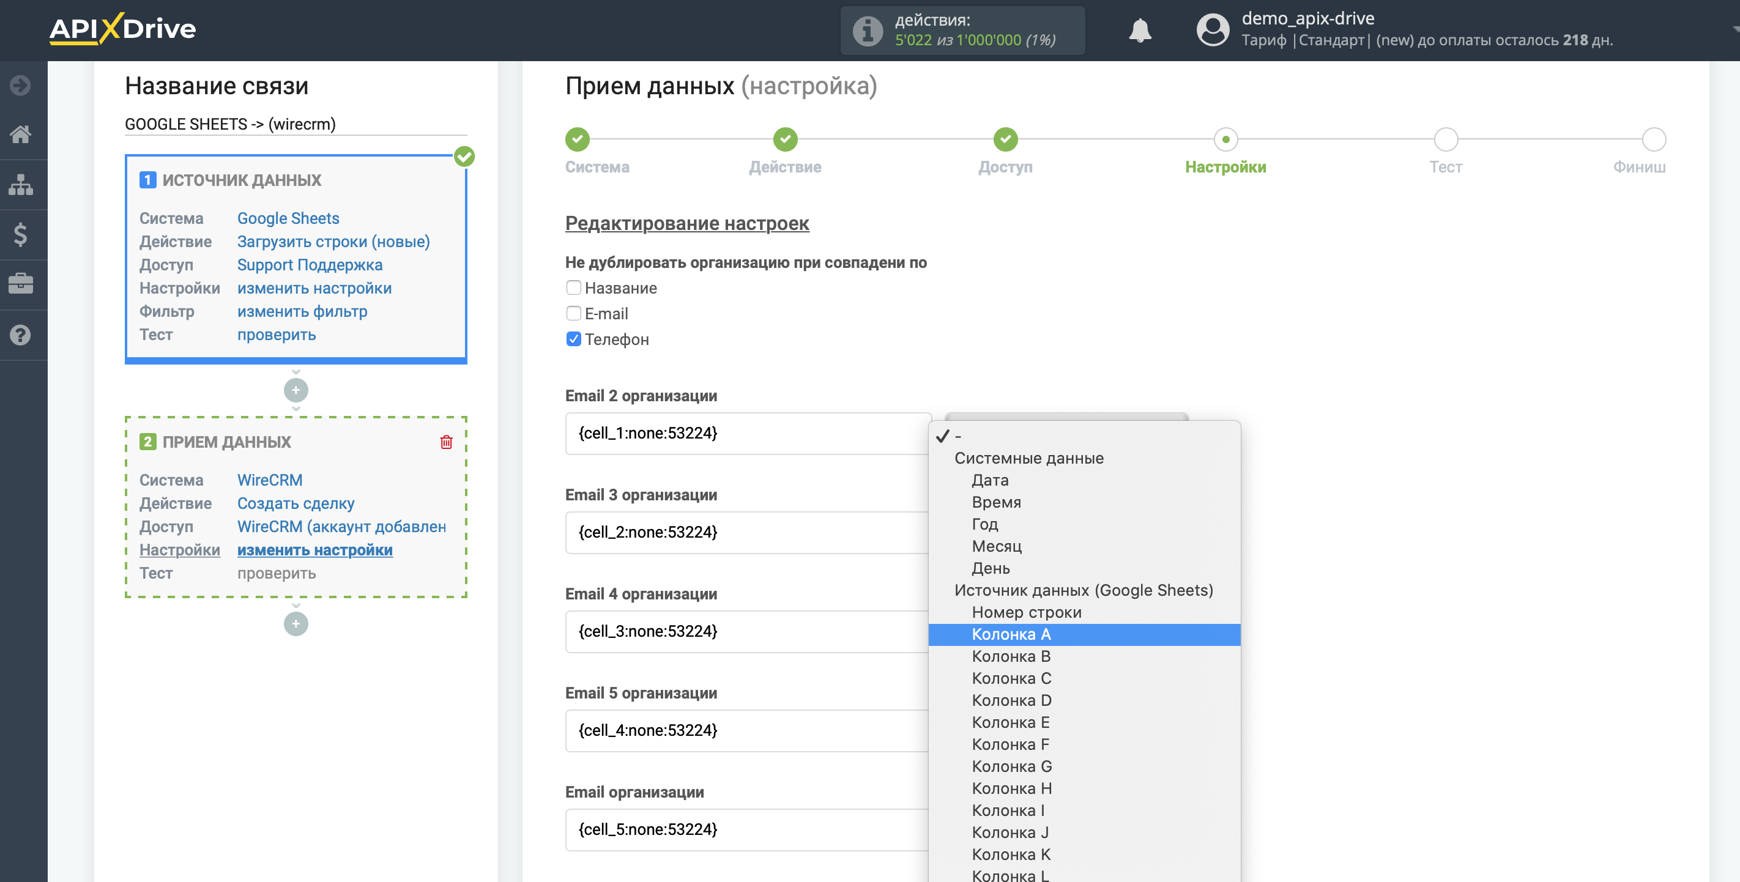
Task: Click the APIXDrive logo
Action: coord(122,29)
